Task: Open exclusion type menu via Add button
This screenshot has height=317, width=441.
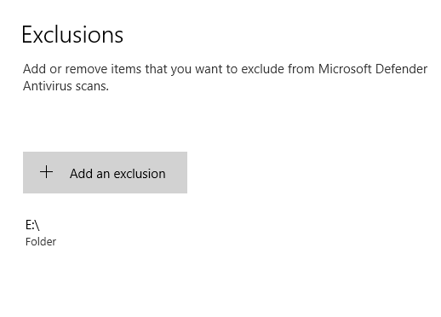Action: click(x=105, y=173)
